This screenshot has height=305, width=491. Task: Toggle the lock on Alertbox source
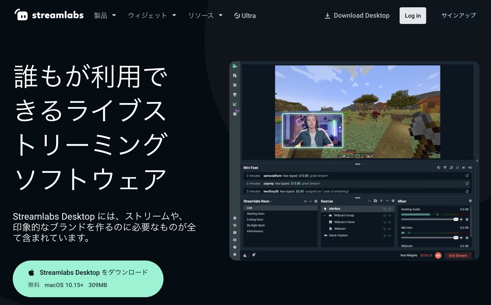tap(384, 209)
